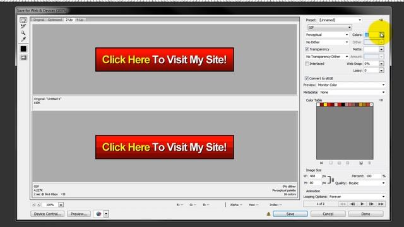Click the black eyedropper color swatch
The height and width of the screenshot is (227, 404).
23,49
